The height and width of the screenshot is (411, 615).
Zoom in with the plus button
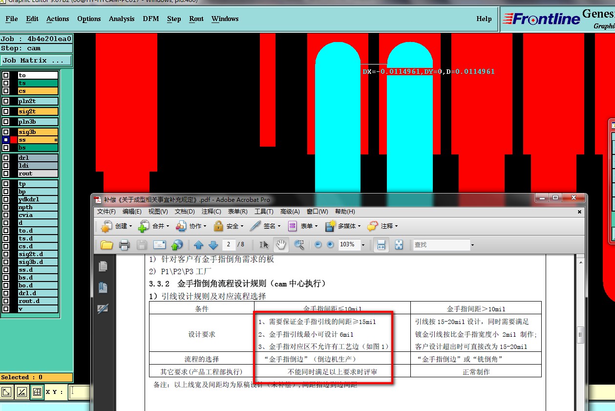(330, 245)
